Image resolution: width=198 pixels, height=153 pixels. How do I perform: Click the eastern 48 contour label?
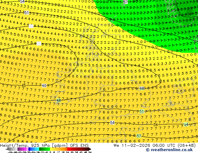click(142, 88)
